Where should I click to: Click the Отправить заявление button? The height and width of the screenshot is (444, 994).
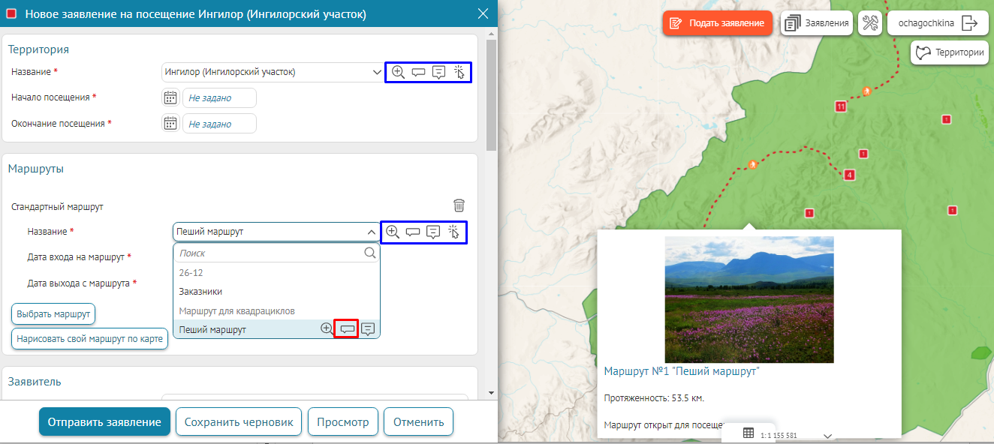click(x=104, y=421)
